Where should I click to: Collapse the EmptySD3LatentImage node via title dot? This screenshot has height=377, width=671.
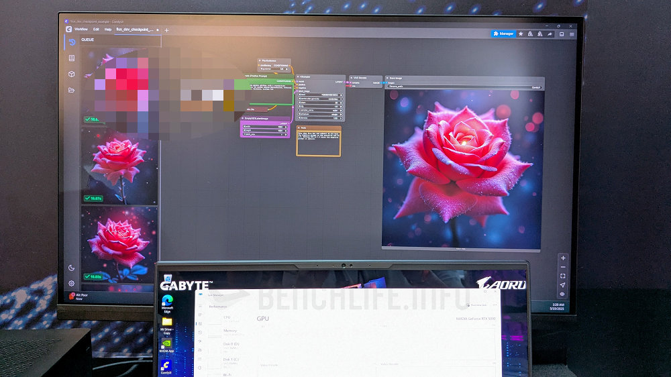[243, 119]
